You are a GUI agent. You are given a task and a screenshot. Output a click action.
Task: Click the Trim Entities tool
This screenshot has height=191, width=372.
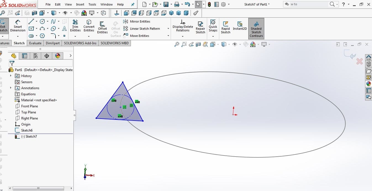pyautogui.click(x=75, y=26)
